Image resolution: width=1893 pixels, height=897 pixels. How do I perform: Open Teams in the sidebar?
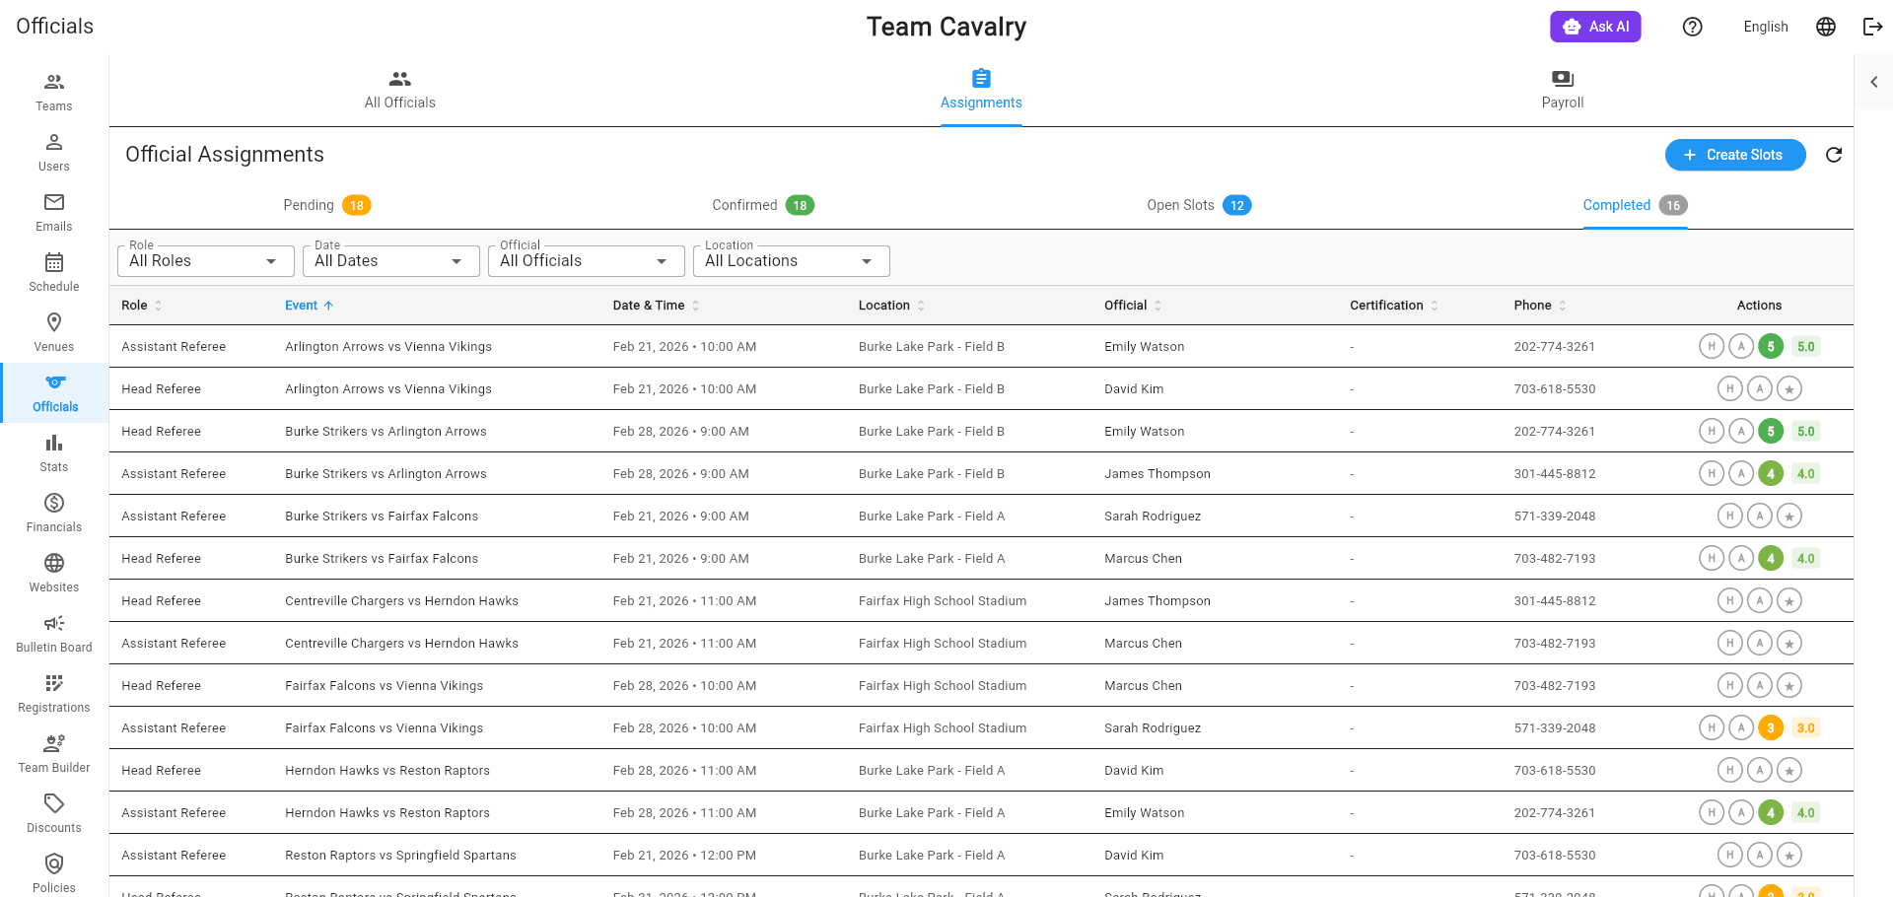(54, 93)
